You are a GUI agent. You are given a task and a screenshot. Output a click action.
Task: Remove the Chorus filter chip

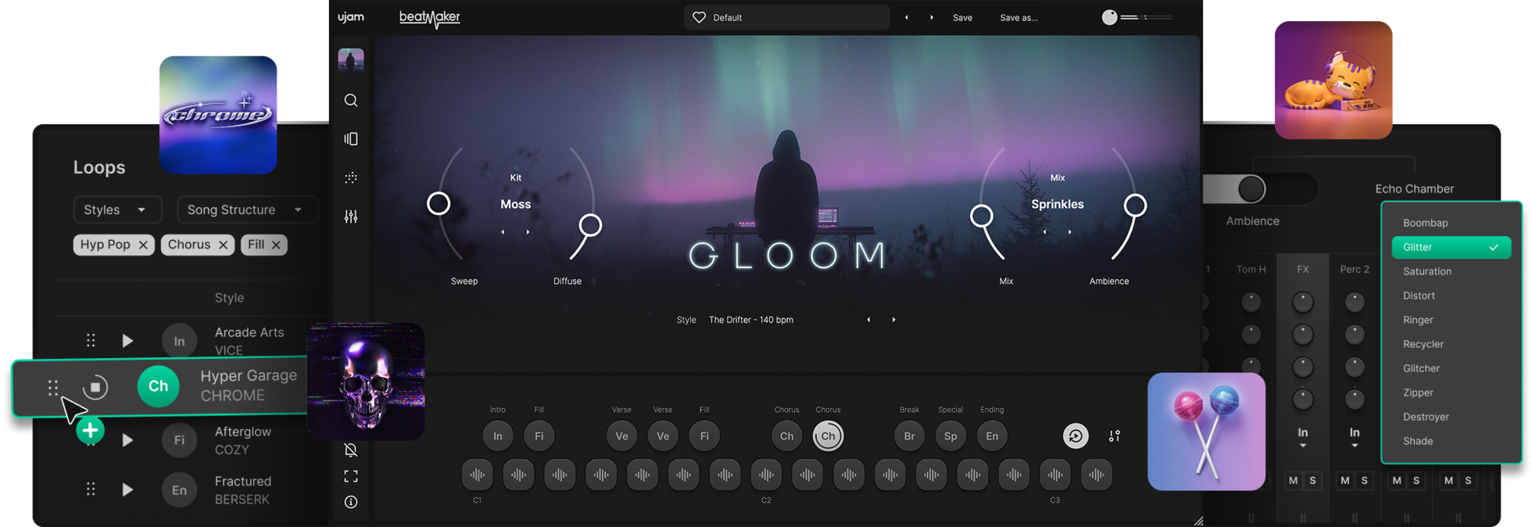point(224,245)
